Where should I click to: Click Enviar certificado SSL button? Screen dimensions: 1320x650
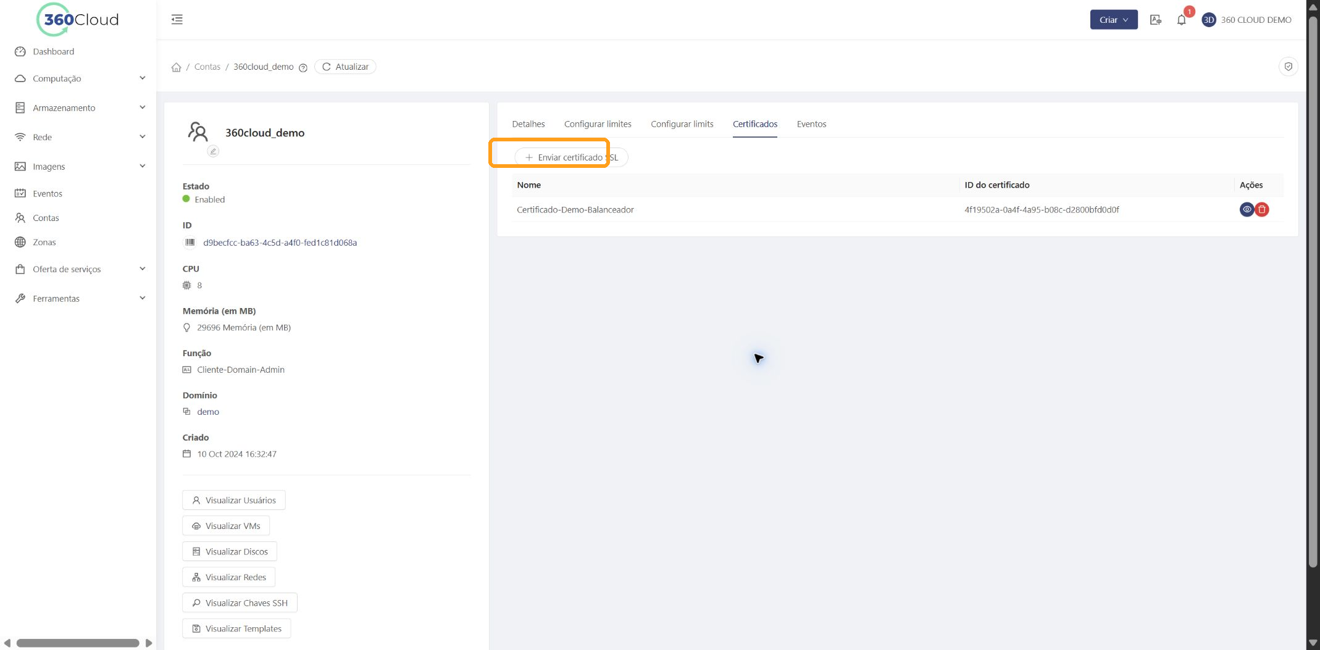click(x=571, y=157)
